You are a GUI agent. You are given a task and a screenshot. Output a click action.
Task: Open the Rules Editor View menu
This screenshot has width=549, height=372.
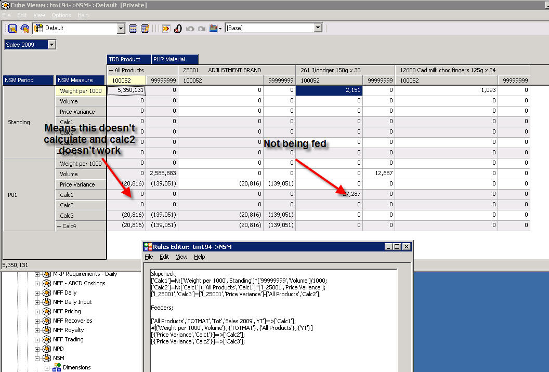(x=181, y=257)
